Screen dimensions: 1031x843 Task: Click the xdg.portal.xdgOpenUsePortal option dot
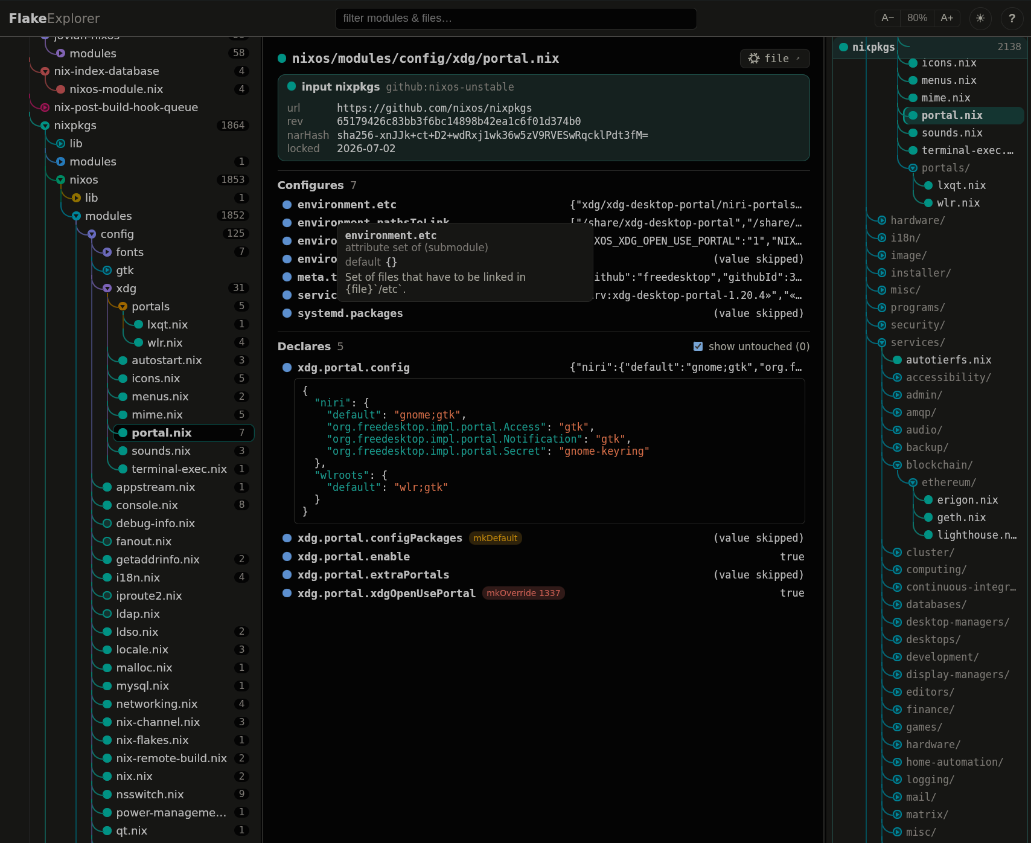(x=287, y=593)
